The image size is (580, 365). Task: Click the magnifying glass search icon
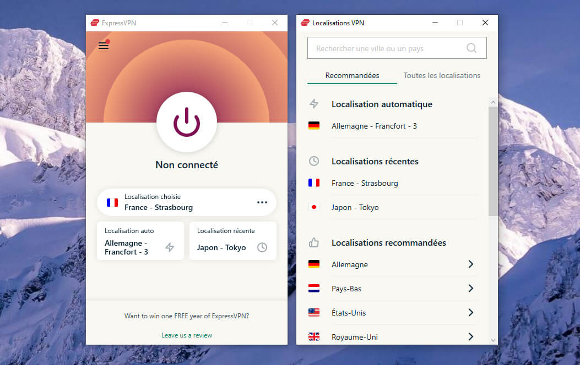coord(471,48)
